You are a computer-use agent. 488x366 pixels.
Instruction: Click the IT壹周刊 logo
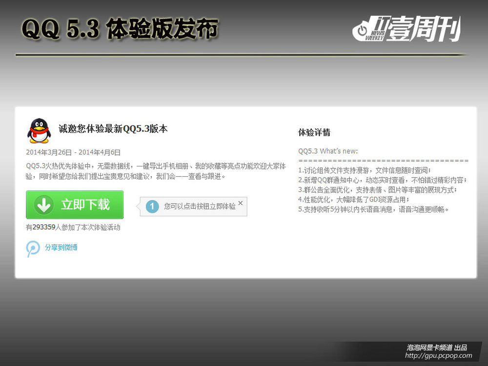[x=407, y=29]
